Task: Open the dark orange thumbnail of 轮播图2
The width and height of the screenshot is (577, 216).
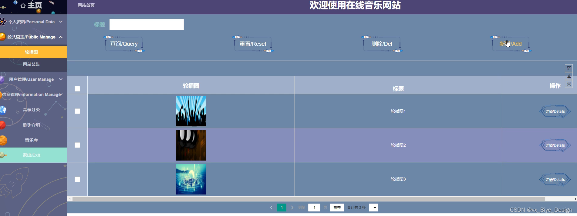Action: click(191, 145)
